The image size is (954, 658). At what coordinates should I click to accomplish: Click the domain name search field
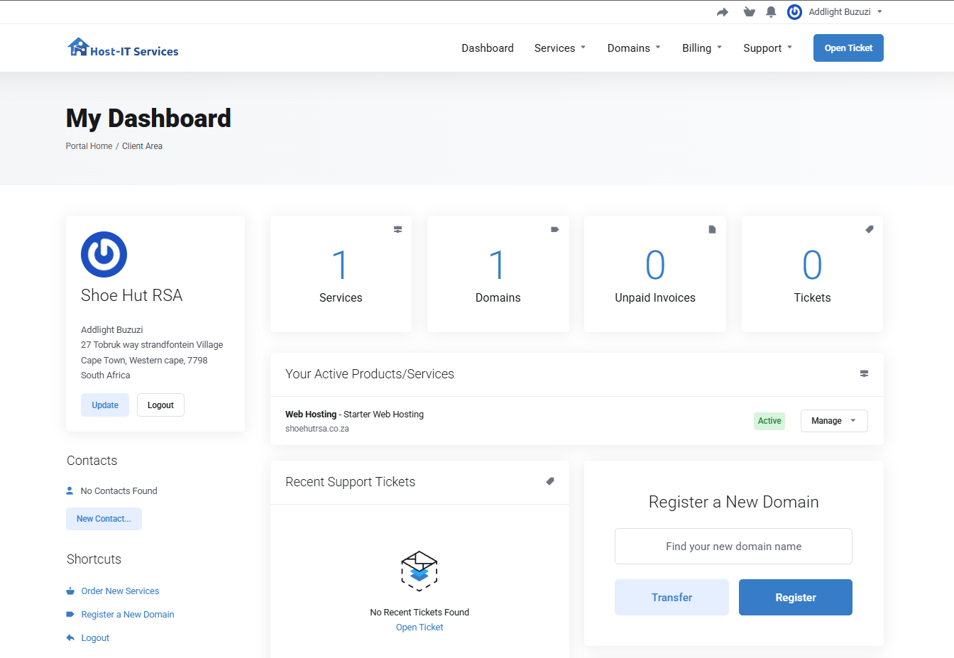pos(733,546)
